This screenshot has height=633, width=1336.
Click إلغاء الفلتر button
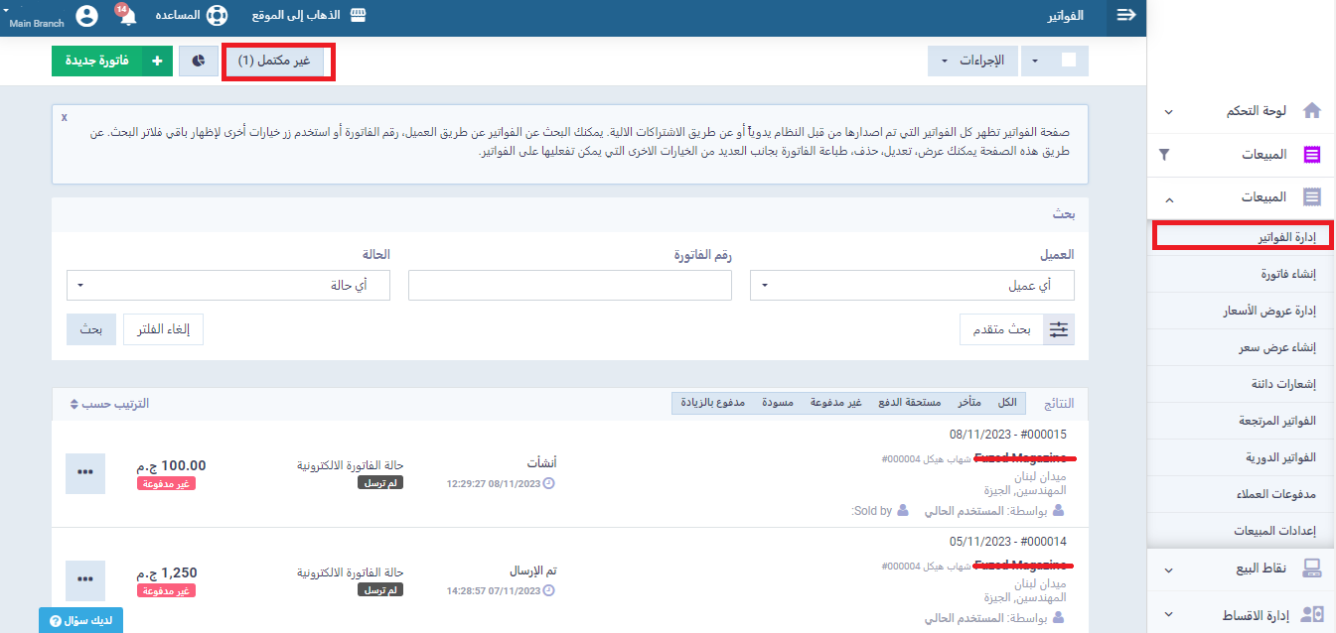(x=164, y=329)
